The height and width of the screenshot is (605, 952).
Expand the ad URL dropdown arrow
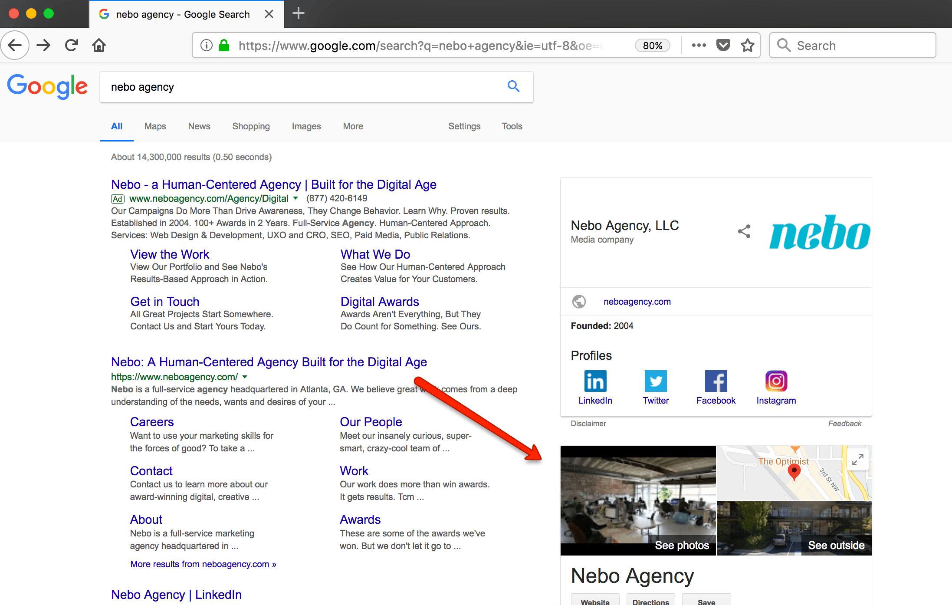pos(295,198)
